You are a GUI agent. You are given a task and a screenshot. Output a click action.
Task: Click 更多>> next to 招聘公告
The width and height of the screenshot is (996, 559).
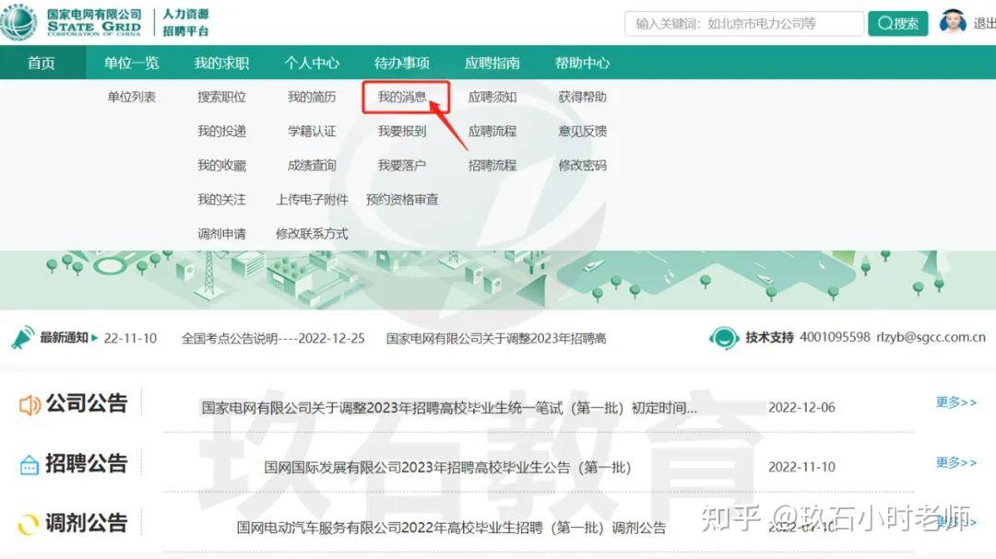pyautogui.click(x=956, y=462)
